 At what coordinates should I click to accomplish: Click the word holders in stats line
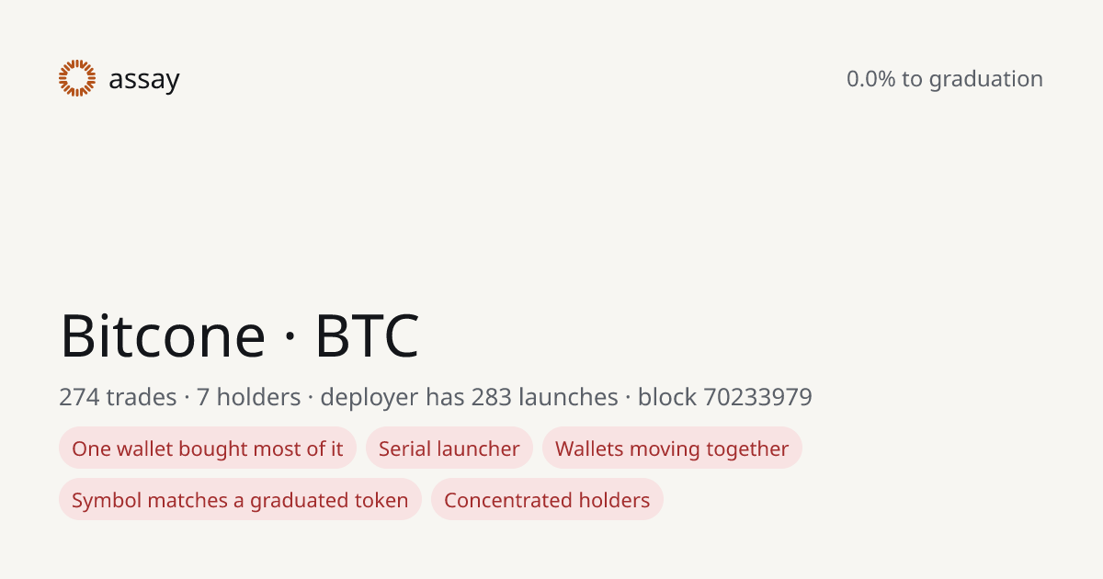pyautogui.click(x=258, y=397)
